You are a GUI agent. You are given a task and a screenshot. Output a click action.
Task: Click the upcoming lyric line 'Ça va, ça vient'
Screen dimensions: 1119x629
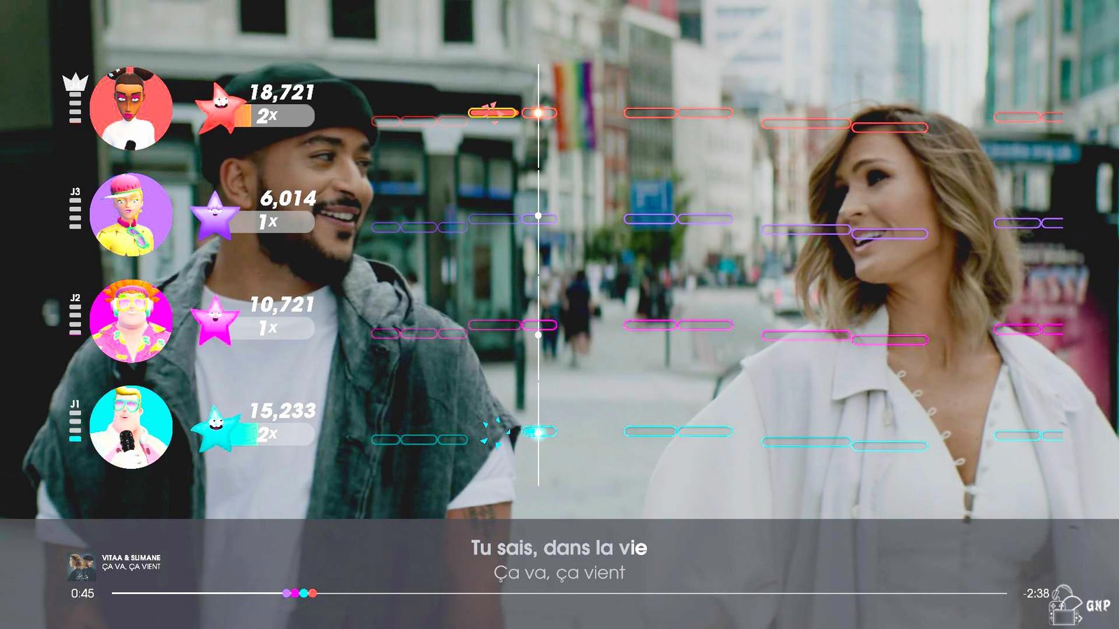(x=559, y=573)
